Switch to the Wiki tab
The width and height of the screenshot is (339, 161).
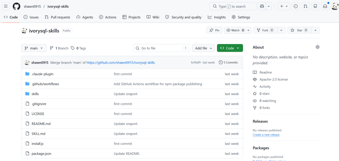(153, 17)
